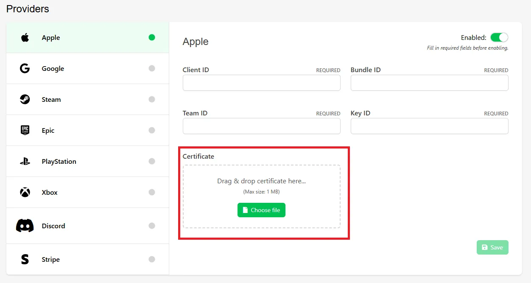This screenshot has height=283, width=531.
Task: Click "Fill in required fields before enabling." note
Action: (x=467, y=48)
